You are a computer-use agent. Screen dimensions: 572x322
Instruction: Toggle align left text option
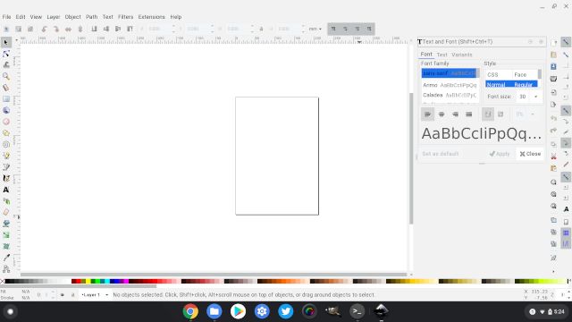427,114
